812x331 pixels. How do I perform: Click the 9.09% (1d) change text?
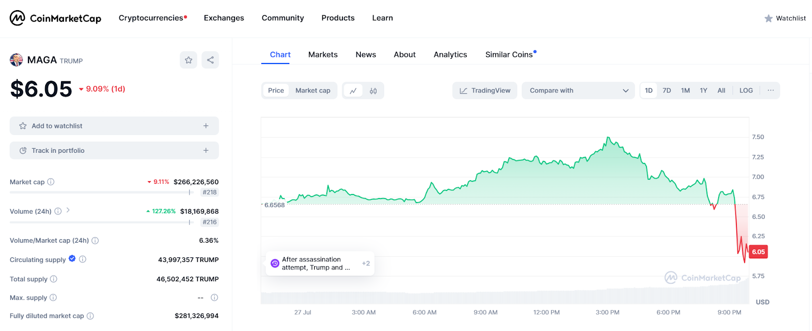coord(106,89)
